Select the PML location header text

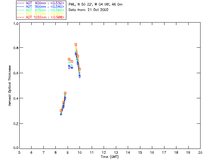click(x=96, y=5)
